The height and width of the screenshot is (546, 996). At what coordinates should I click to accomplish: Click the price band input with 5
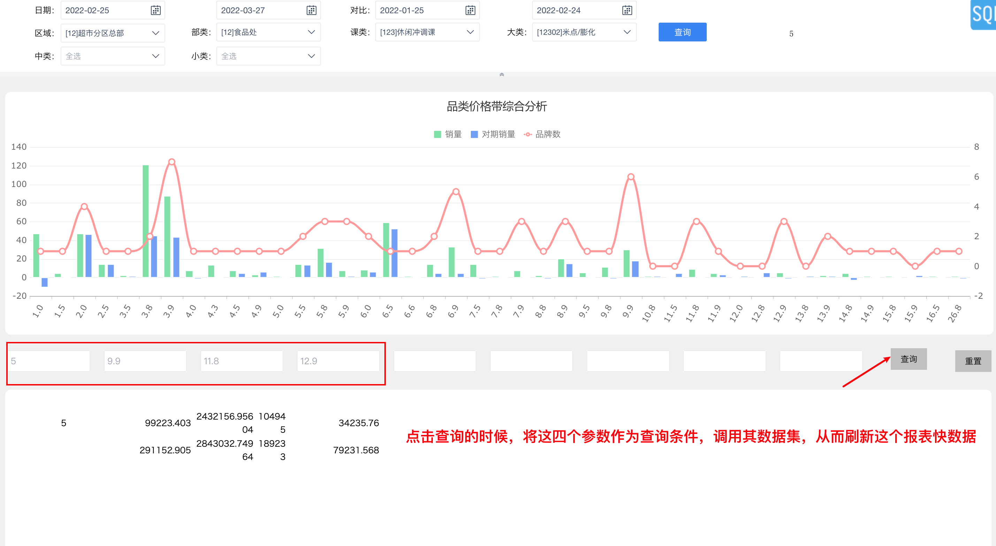[49, 361]
